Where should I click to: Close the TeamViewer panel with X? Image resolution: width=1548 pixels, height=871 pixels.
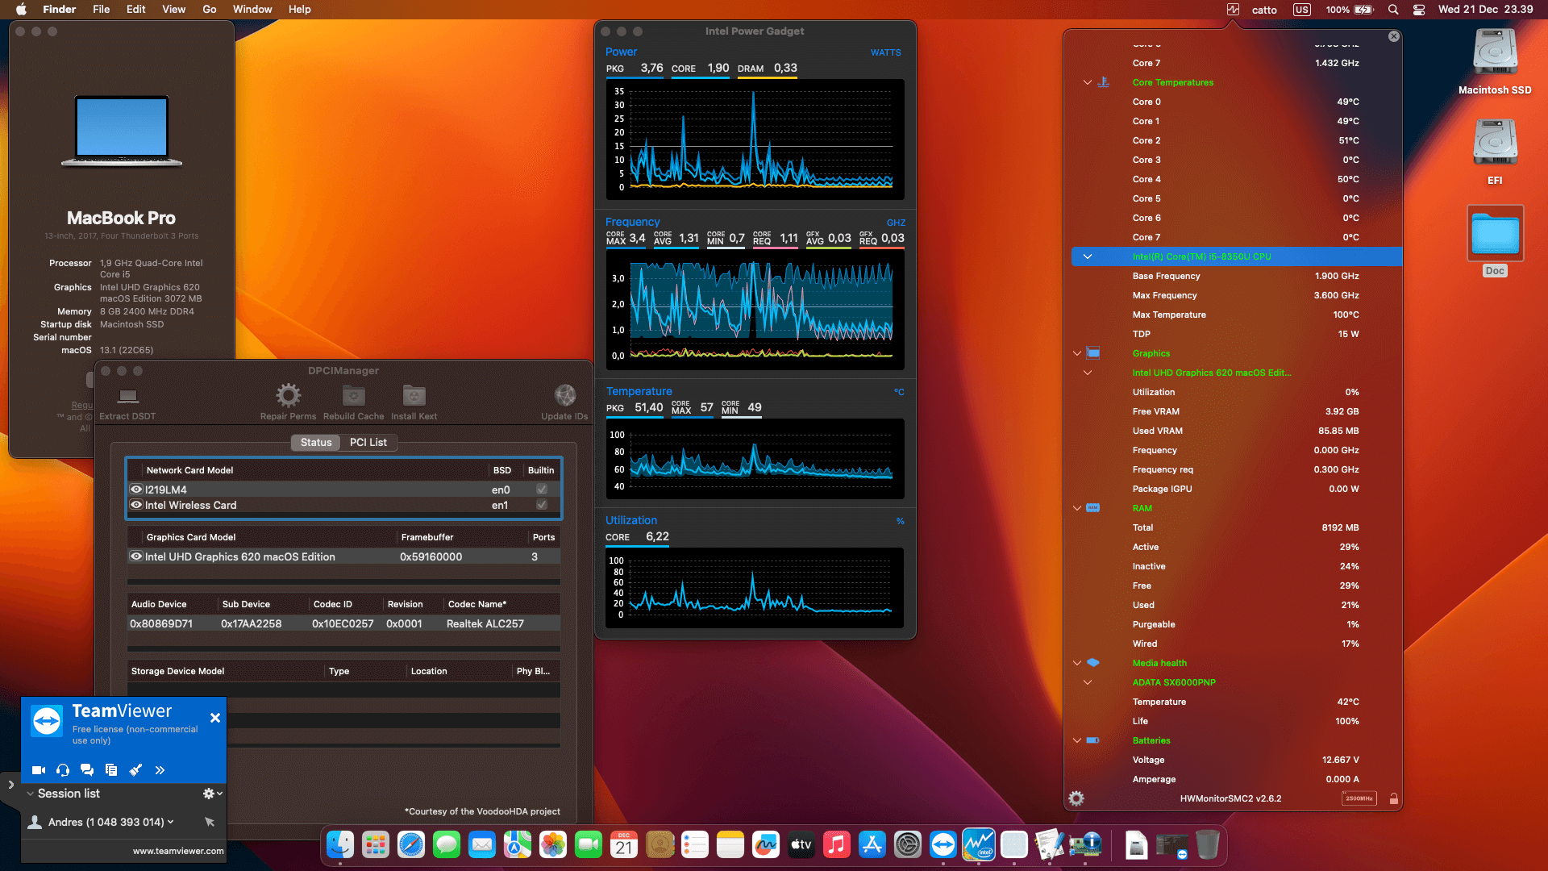[x=215, y=718]
